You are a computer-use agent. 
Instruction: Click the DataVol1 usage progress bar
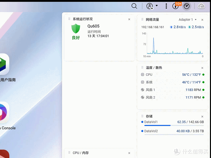(x=174, y=126)
